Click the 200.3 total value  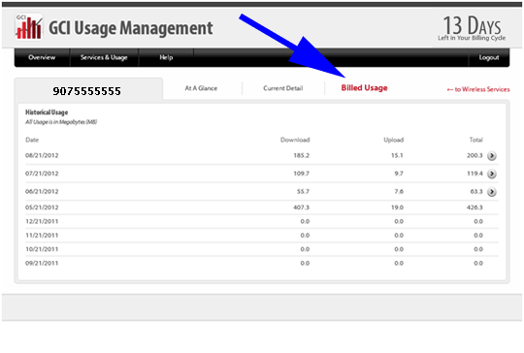click(x=475, y=155)
